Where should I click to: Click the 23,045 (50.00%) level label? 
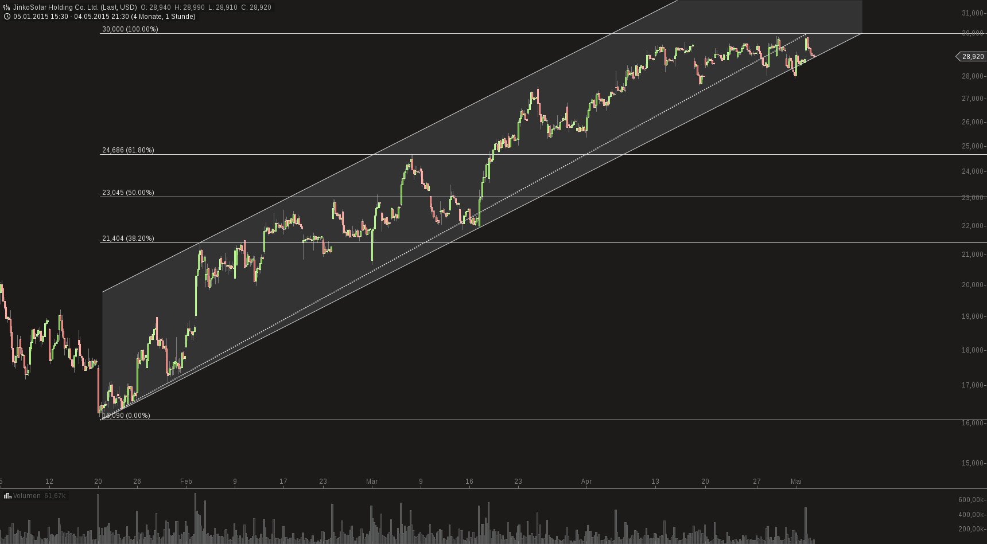(x=129, y=192)
